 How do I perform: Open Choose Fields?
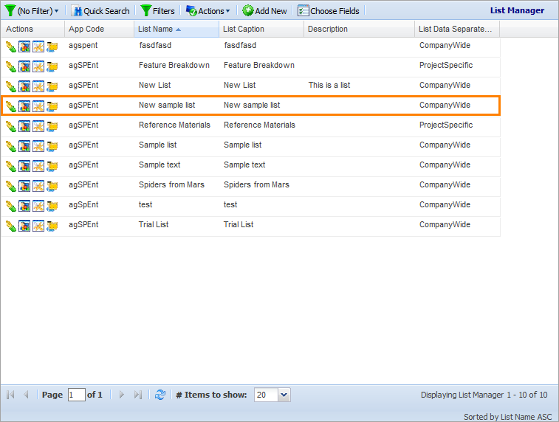point(329,11)
